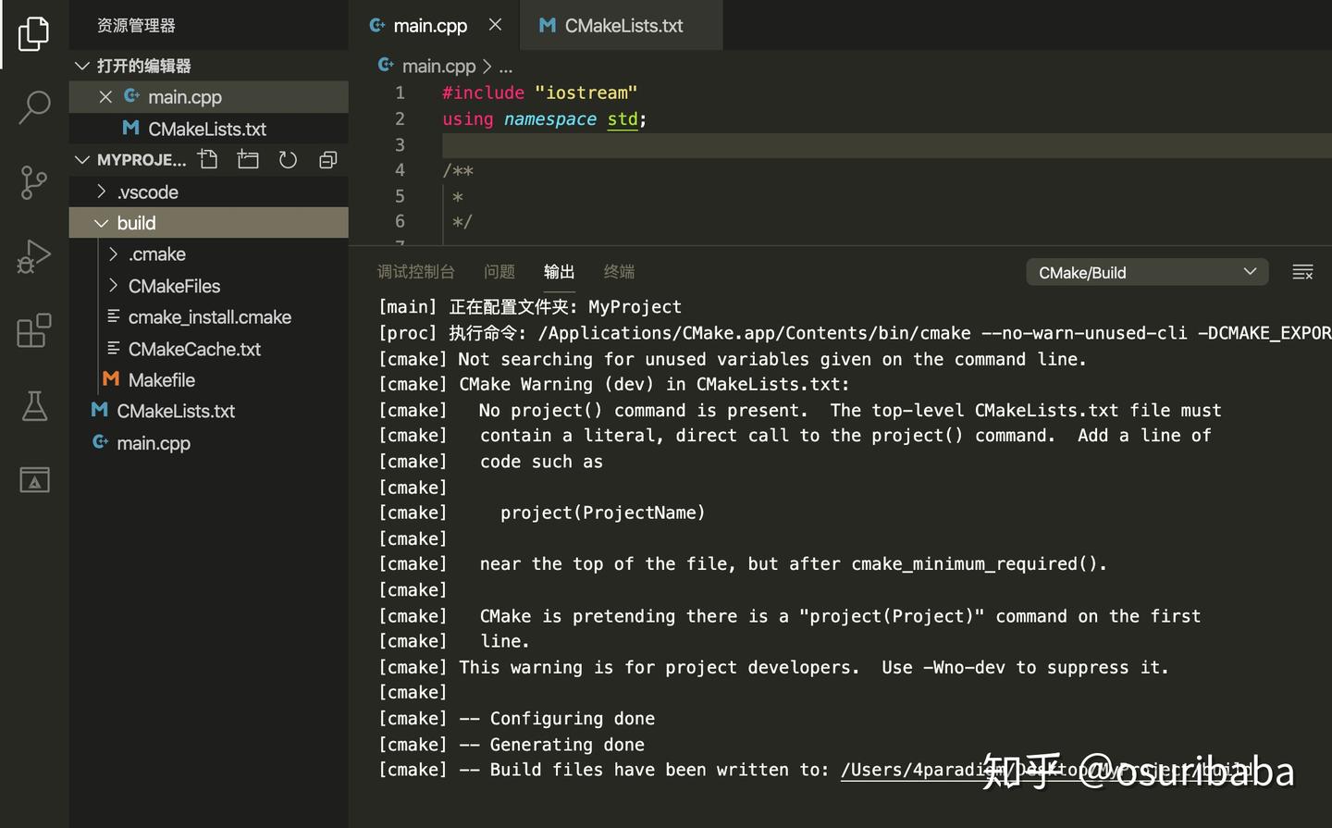Image resolution: width=1332 pixels, height=828 pixels.
Task: Open the CMake/Build output channel dropdown
Action: (x=1147, y=272)
